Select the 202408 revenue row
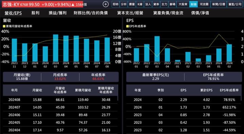 tap(60, 100)
